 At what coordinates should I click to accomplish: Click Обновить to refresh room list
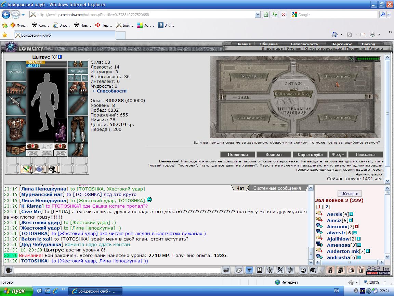click(350, 193)
